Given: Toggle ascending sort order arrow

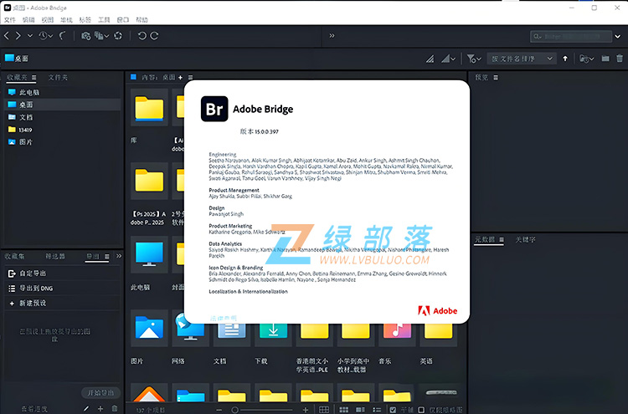Looking at the screenshot, I should coord(565,59).
